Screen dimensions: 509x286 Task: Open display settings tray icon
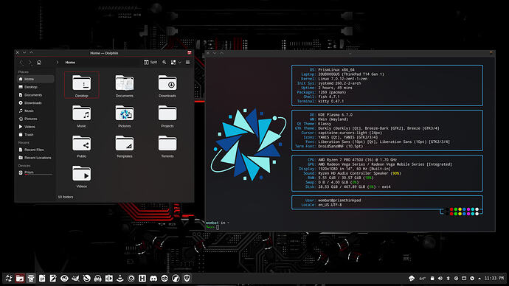[464, 278]
